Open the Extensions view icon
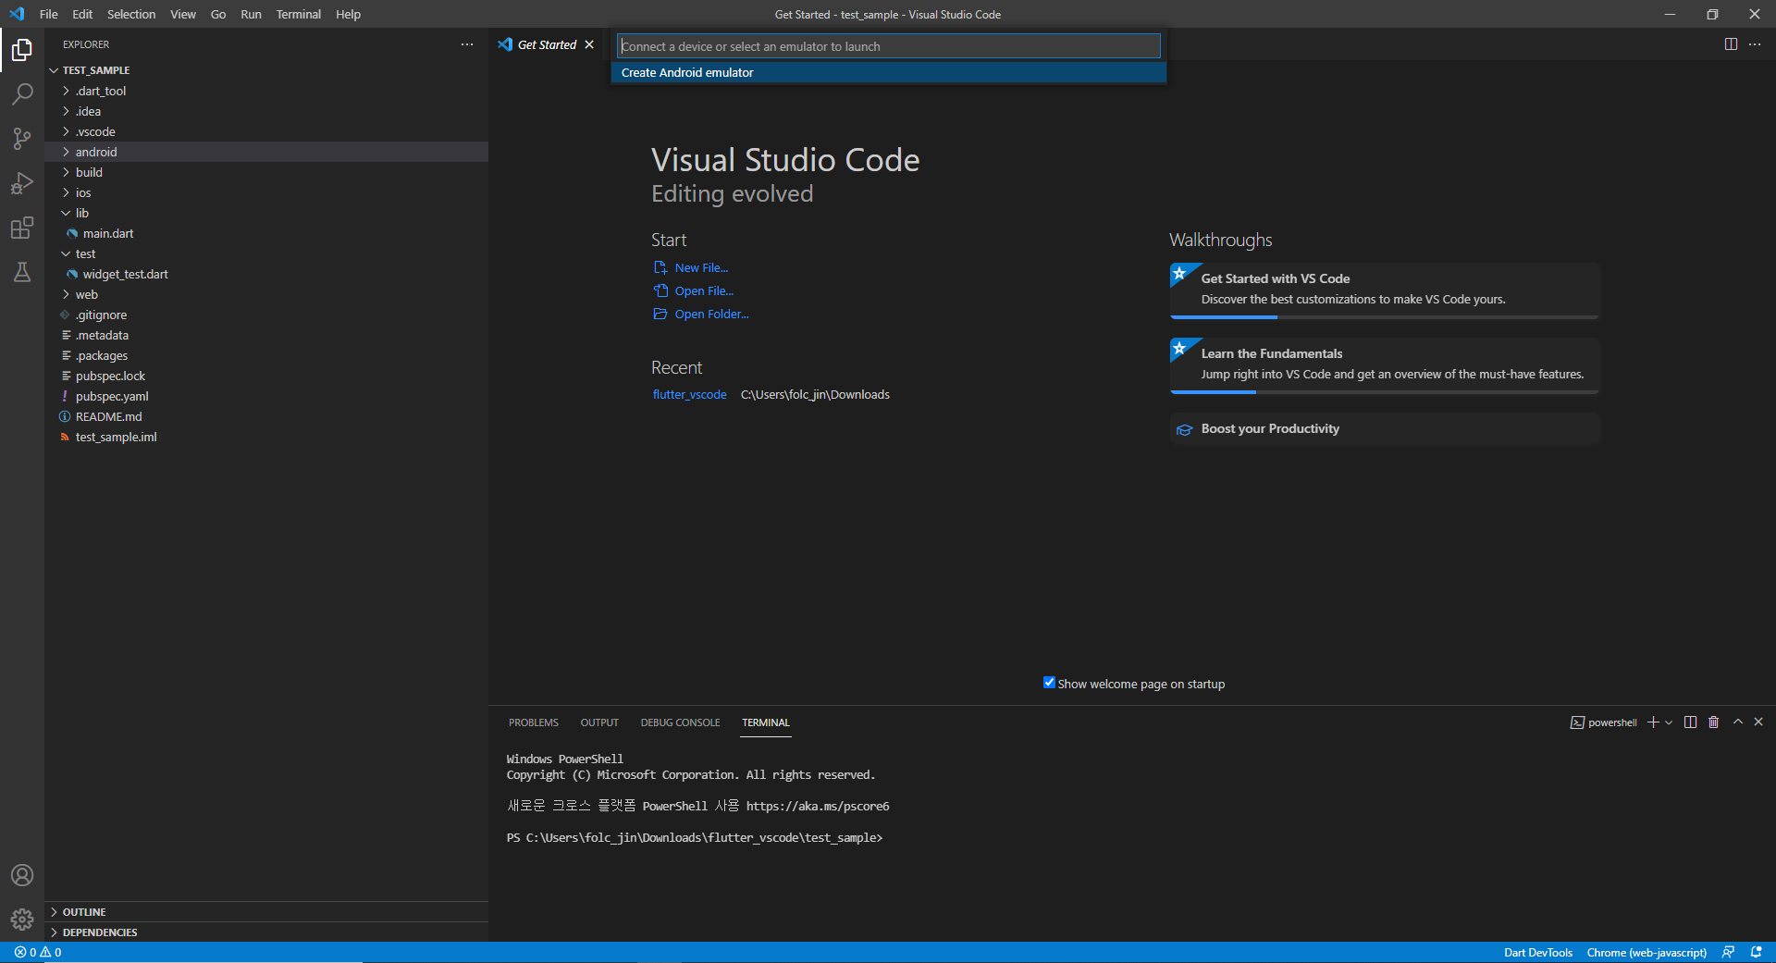Image resolution: width=1776 pixels, height=963 pixels. point(22,228)
